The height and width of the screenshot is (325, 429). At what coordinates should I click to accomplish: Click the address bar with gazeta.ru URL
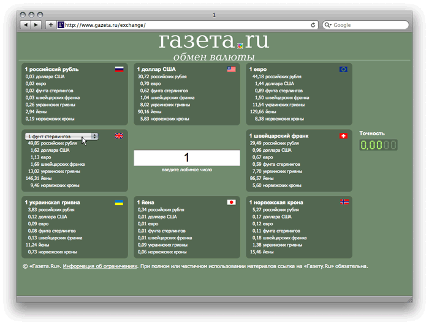(x=184, y=25)
